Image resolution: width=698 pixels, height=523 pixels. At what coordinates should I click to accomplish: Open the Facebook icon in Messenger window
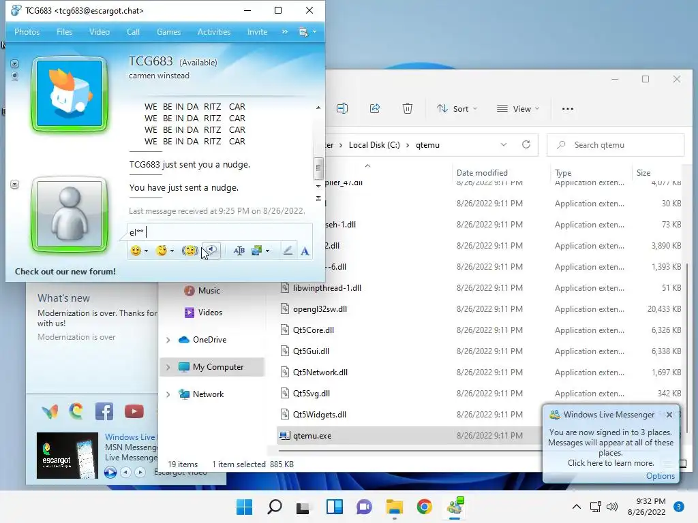click(x=104, y=411)
